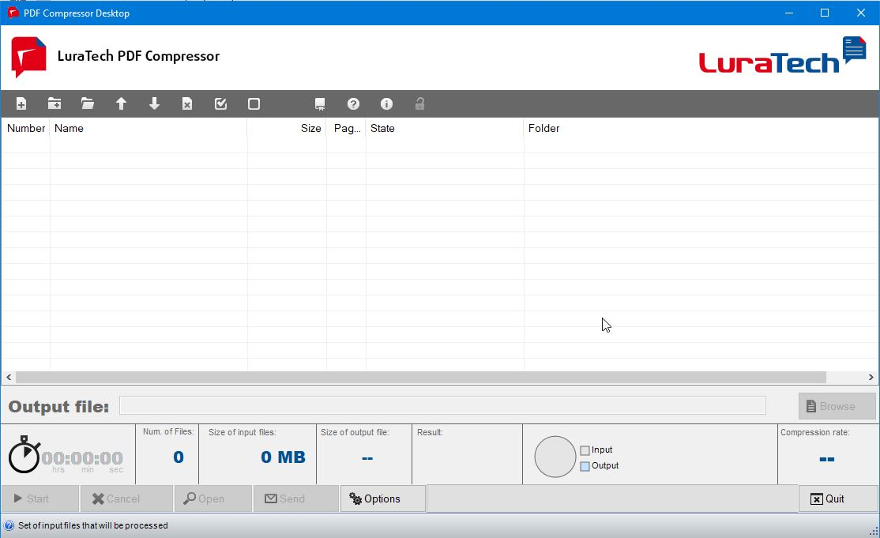Click the add folder toolbar icon
Viewport: 880px width, 538px height.
55,104
